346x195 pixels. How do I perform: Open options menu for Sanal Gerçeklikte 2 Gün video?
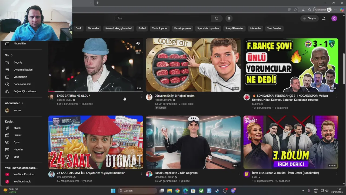pyautogui.click(x=239, y=173)
